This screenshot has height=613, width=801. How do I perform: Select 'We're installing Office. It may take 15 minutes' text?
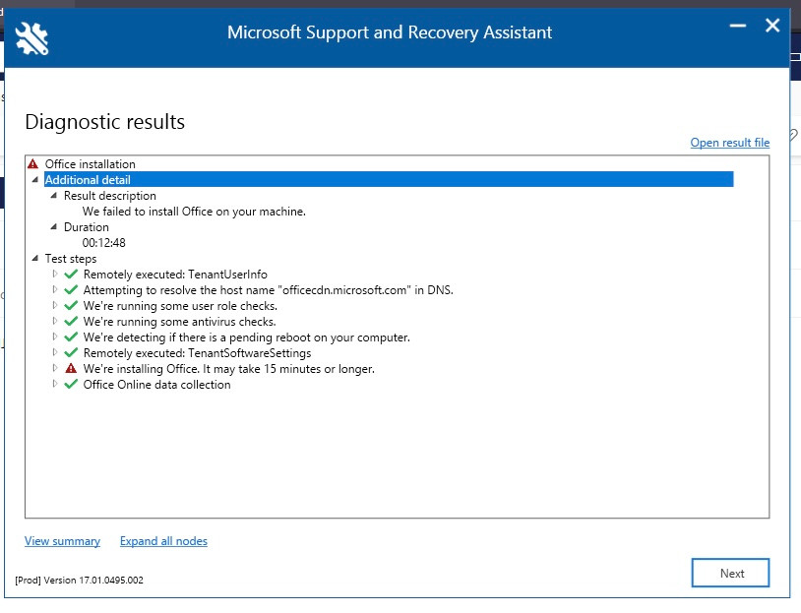pos(229,369)
